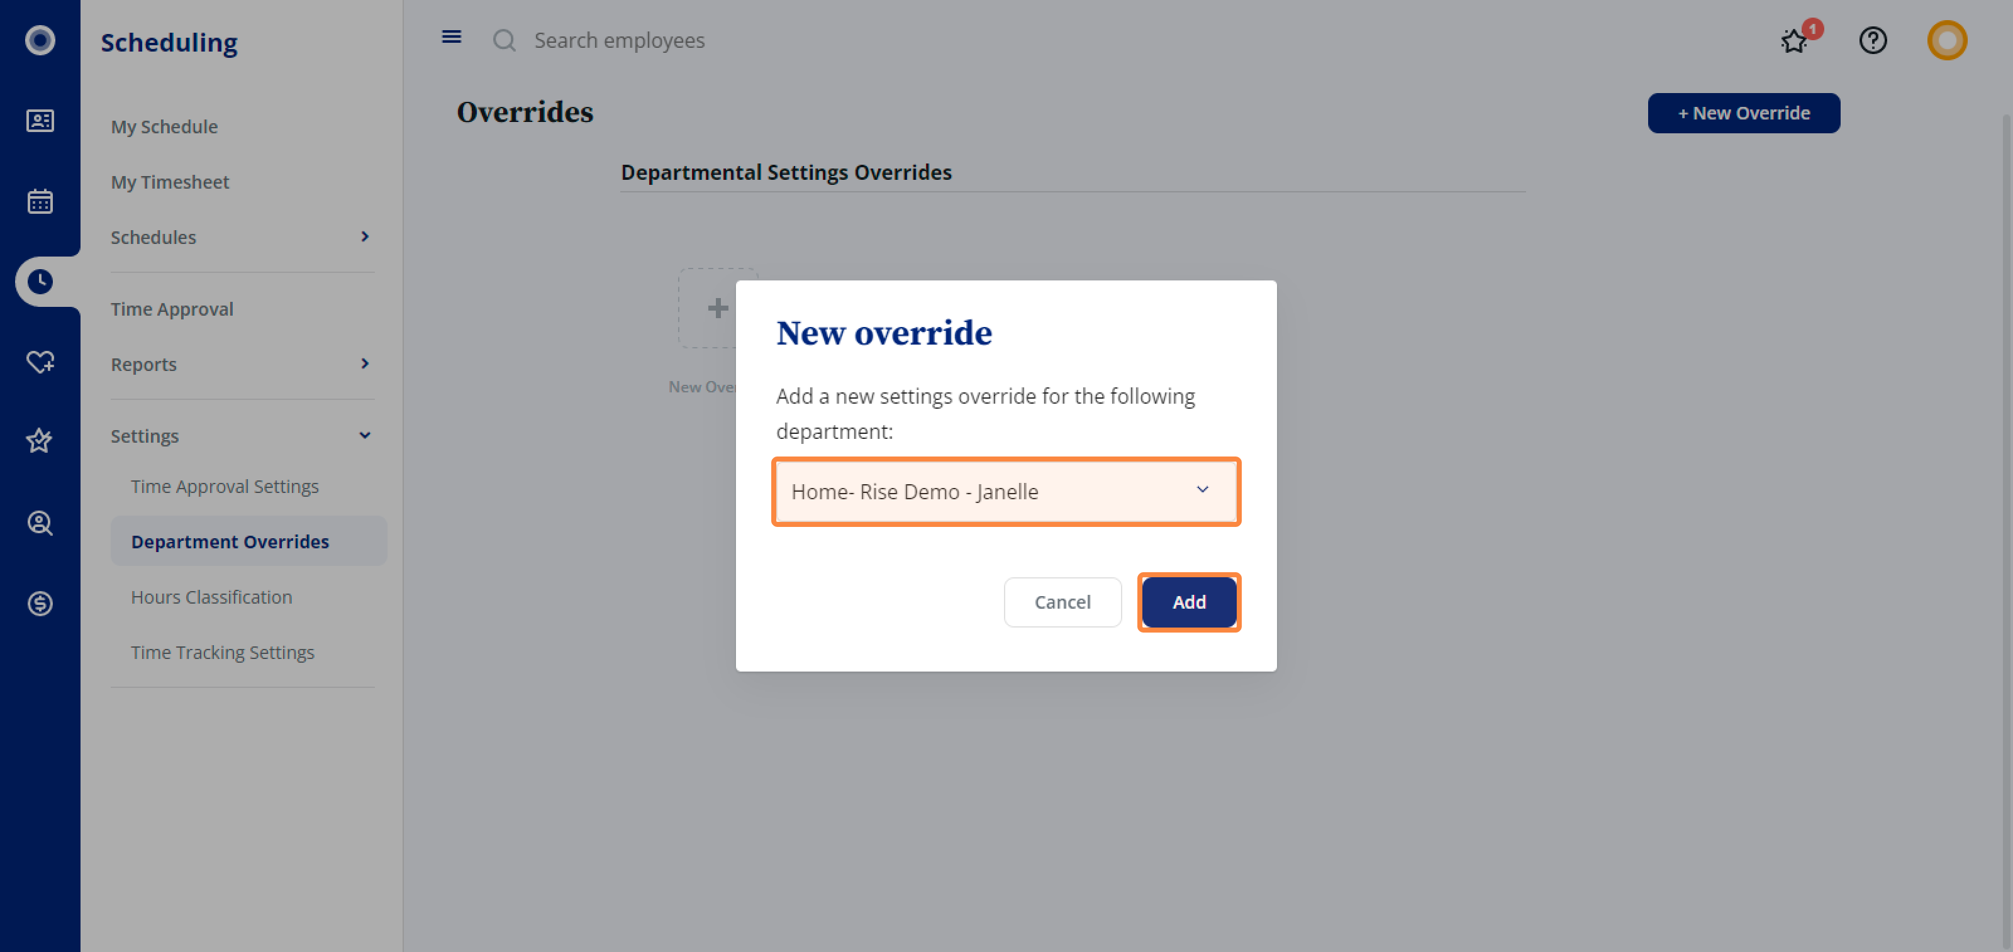
Task: Open Hours Classification settings
Action: click(211, 597)
